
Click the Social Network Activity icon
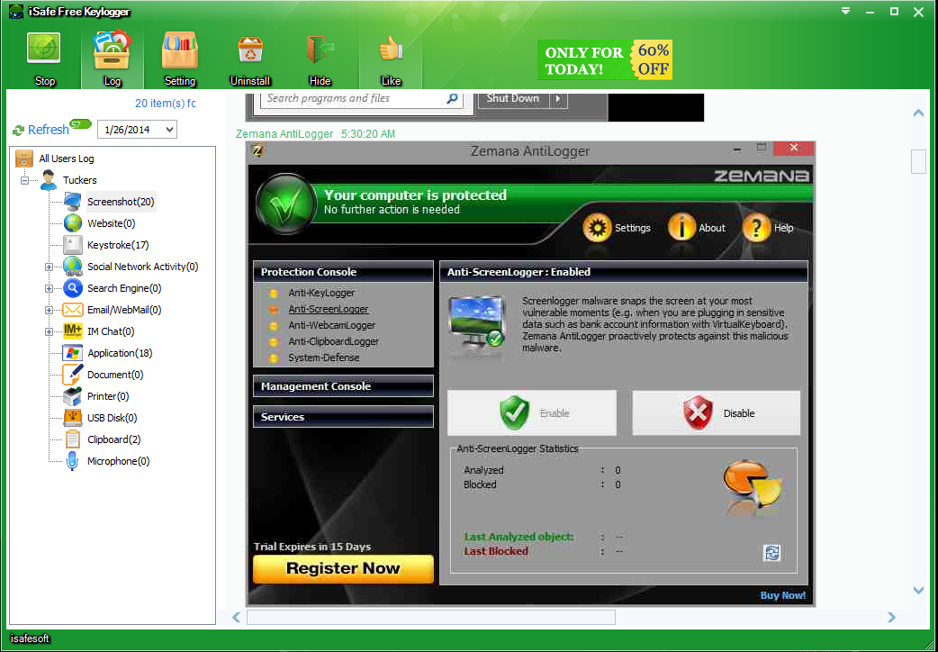point(72,267)
